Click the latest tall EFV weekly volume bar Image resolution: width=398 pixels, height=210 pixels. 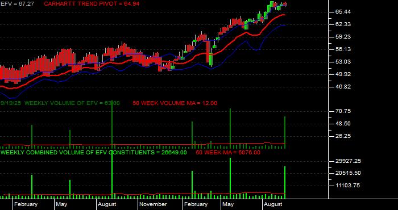pos(285,132)
